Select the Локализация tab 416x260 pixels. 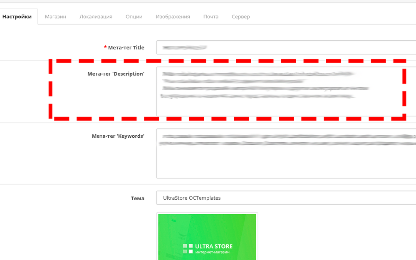tap(96, 17)
